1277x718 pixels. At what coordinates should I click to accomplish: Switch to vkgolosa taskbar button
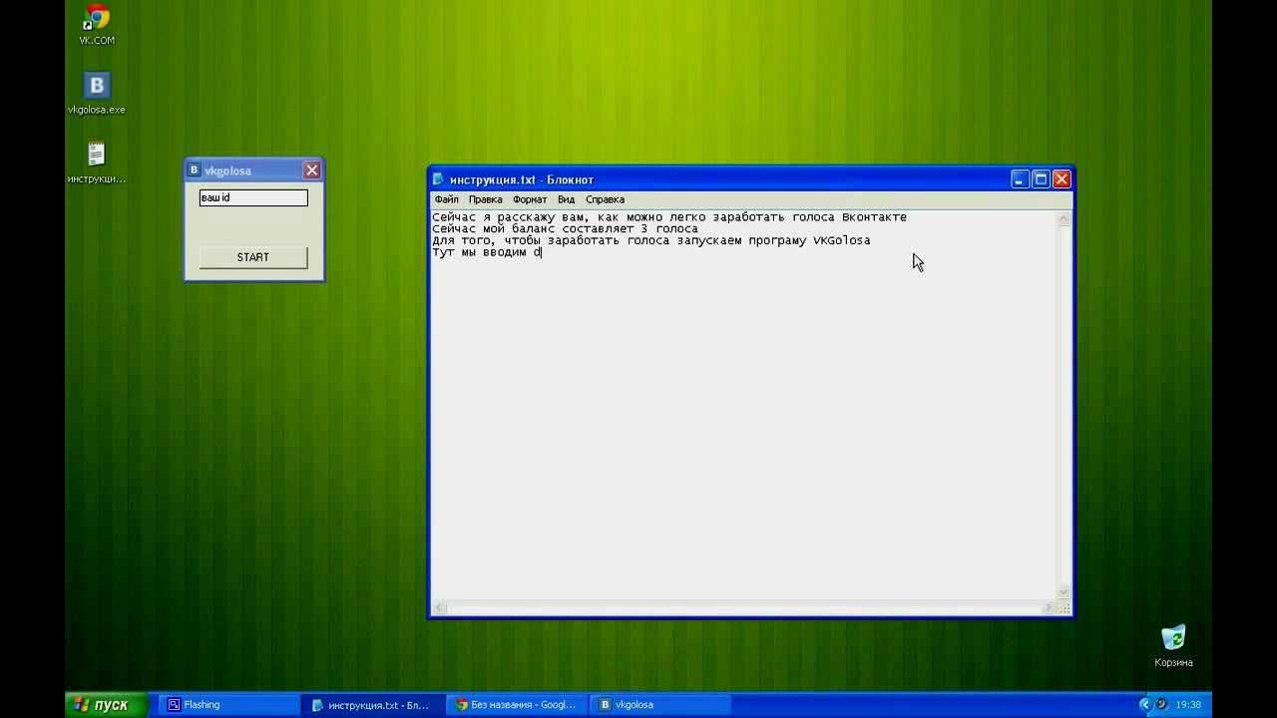[661, 705]
